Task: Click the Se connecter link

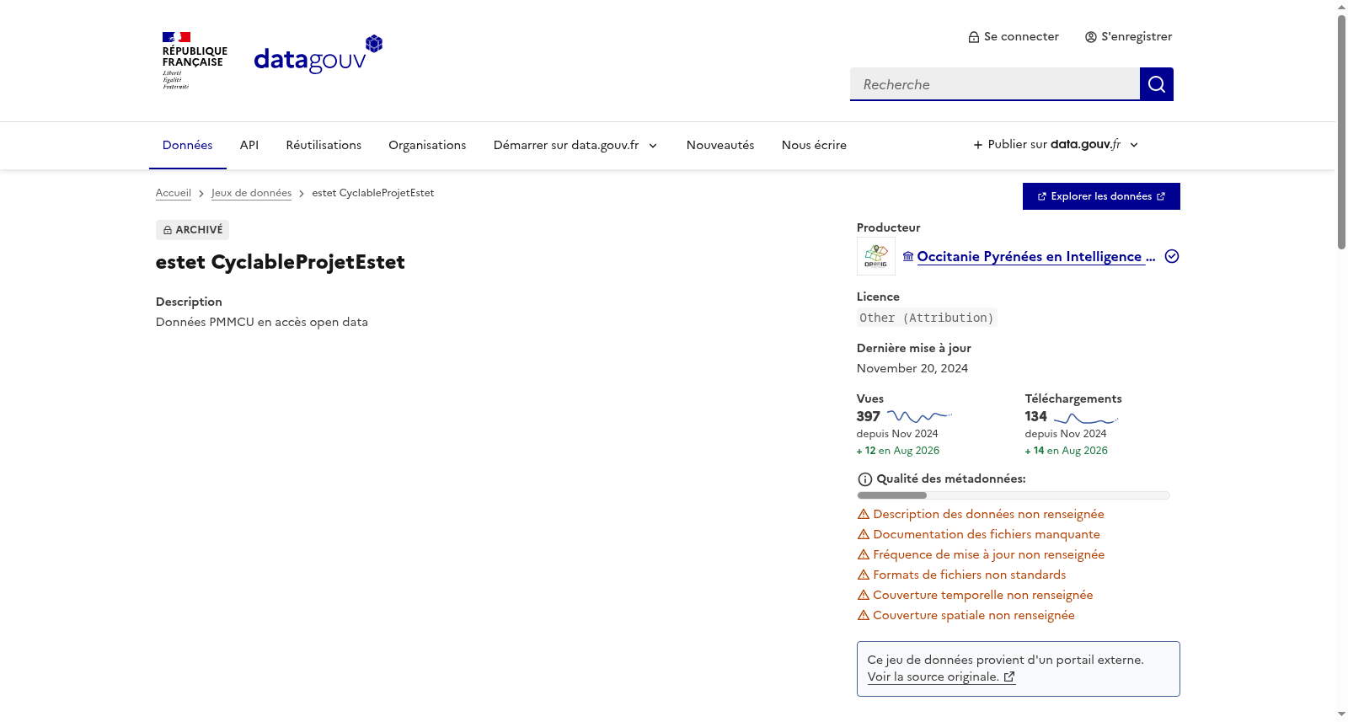Action: [x=1014, y=37]
